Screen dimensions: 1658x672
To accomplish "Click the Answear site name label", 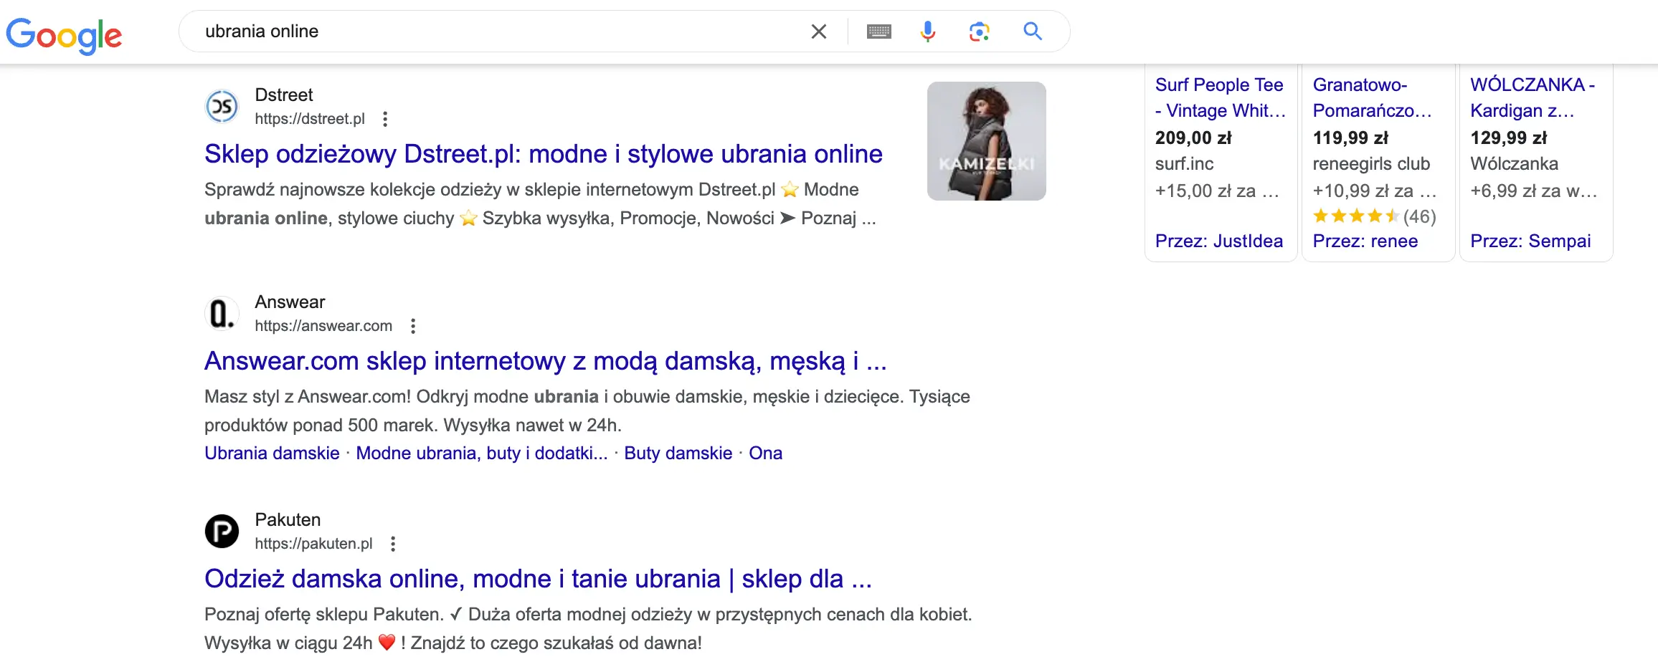I will [x=290, y=302].
